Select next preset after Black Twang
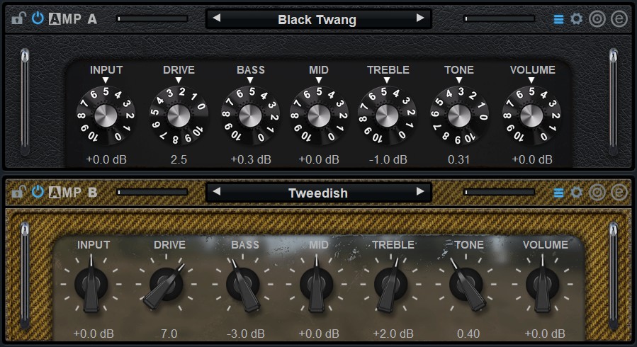The height and width of the screenshot is (347, 637). 420,18
